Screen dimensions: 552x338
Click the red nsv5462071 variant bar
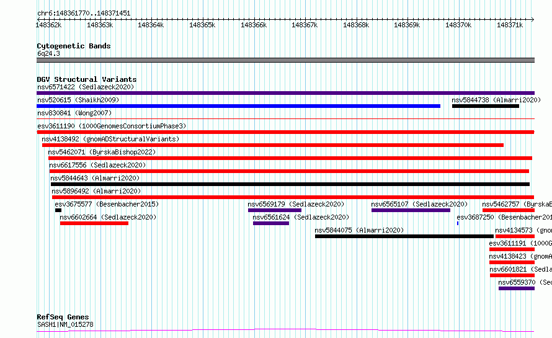pyautogui.click(x=290, y=158)
